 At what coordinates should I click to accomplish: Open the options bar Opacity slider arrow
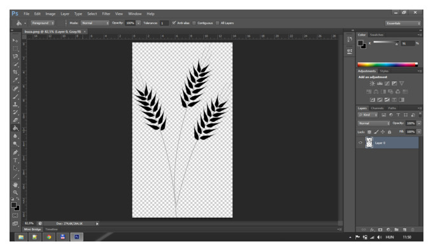pyautogui.click(x=138, y=23)
